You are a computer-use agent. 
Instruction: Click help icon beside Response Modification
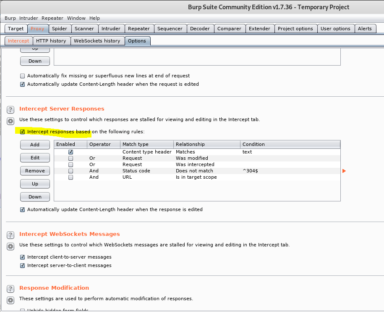tap(10, 288)
